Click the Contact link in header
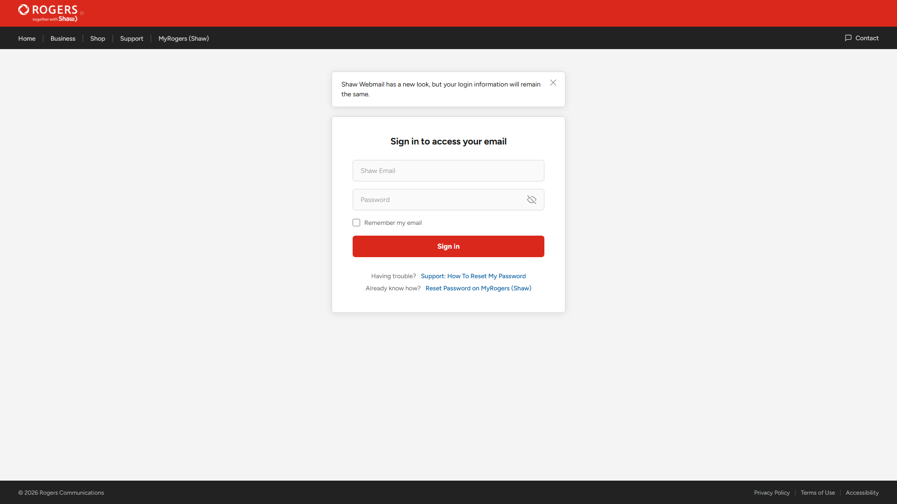Image resolution: width=897 pixels, height=504 pixels. click(x=861, y=38)
